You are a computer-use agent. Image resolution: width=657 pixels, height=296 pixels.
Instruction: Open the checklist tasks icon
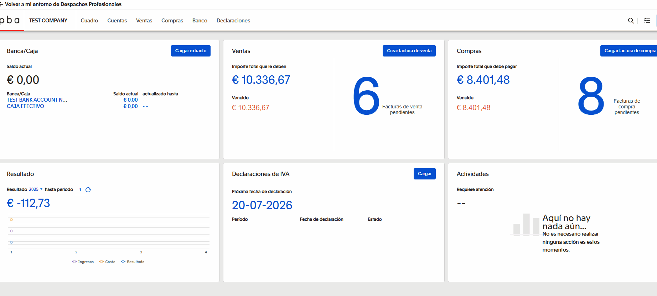[647, 21]
